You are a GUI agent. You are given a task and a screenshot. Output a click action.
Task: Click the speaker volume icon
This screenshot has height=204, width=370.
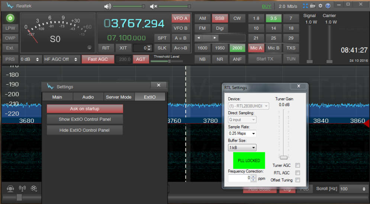coord(107,6)
